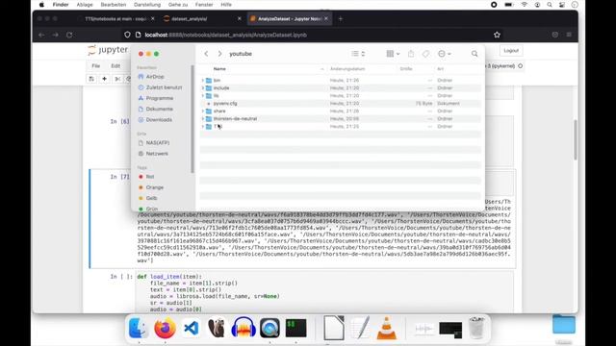The width and height of the screenshot is (616, 346).
Task: Open the Apple menu
Action: coord(41,5)
